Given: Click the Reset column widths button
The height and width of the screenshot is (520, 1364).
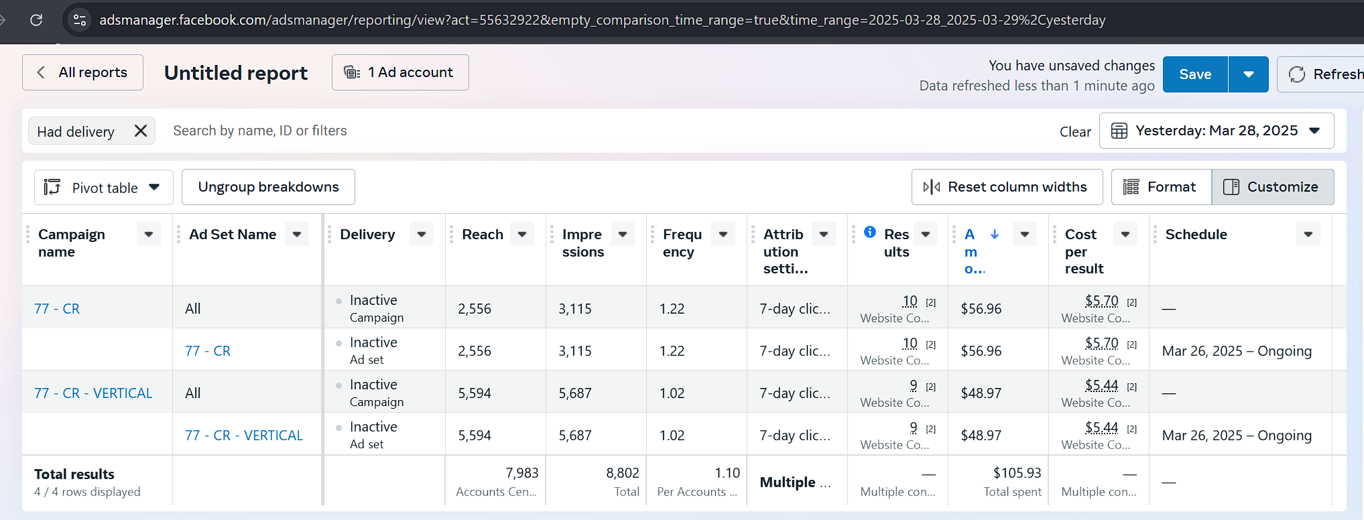Looking at the screenshot, I should (x=1007, y=187).
